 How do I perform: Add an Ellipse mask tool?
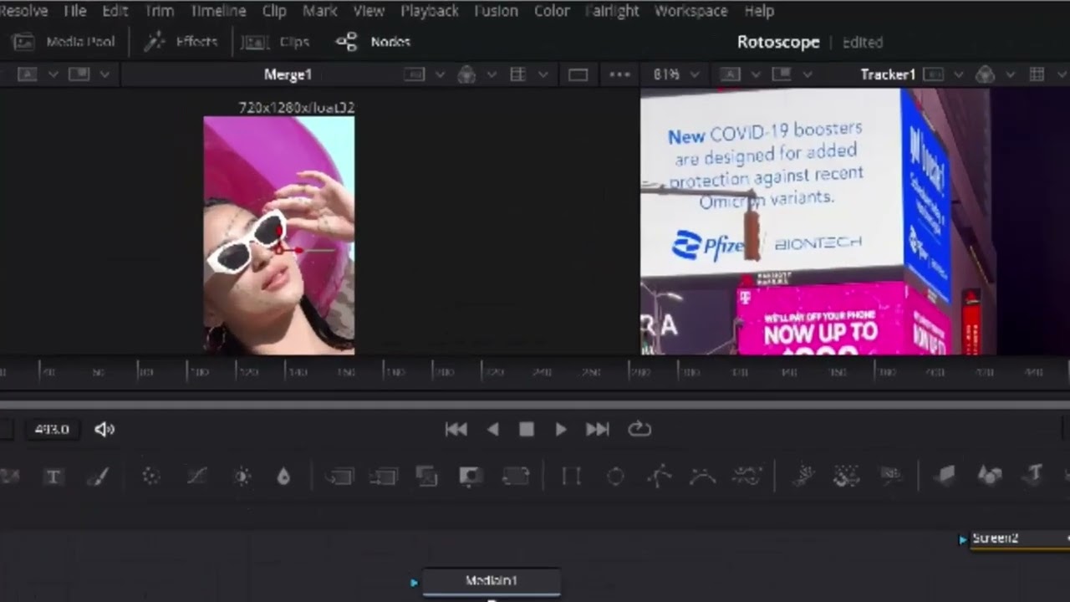[615, 477]
